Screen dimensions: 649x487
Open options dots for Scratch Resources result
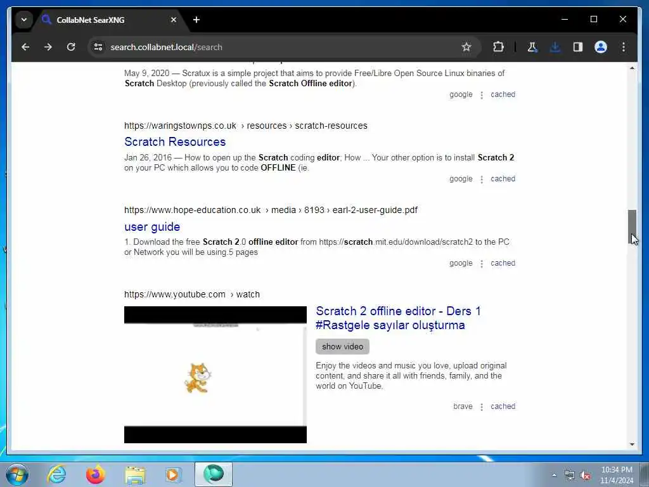pyautogui.click(x=482, y=179)
